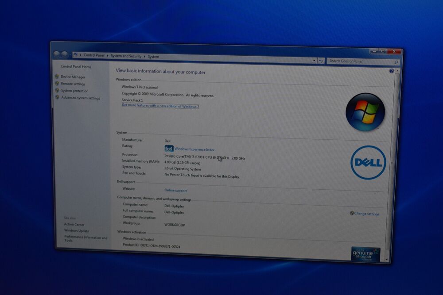
Task: Open Windows Experience Index link
Action: click(x=194, y=149)
